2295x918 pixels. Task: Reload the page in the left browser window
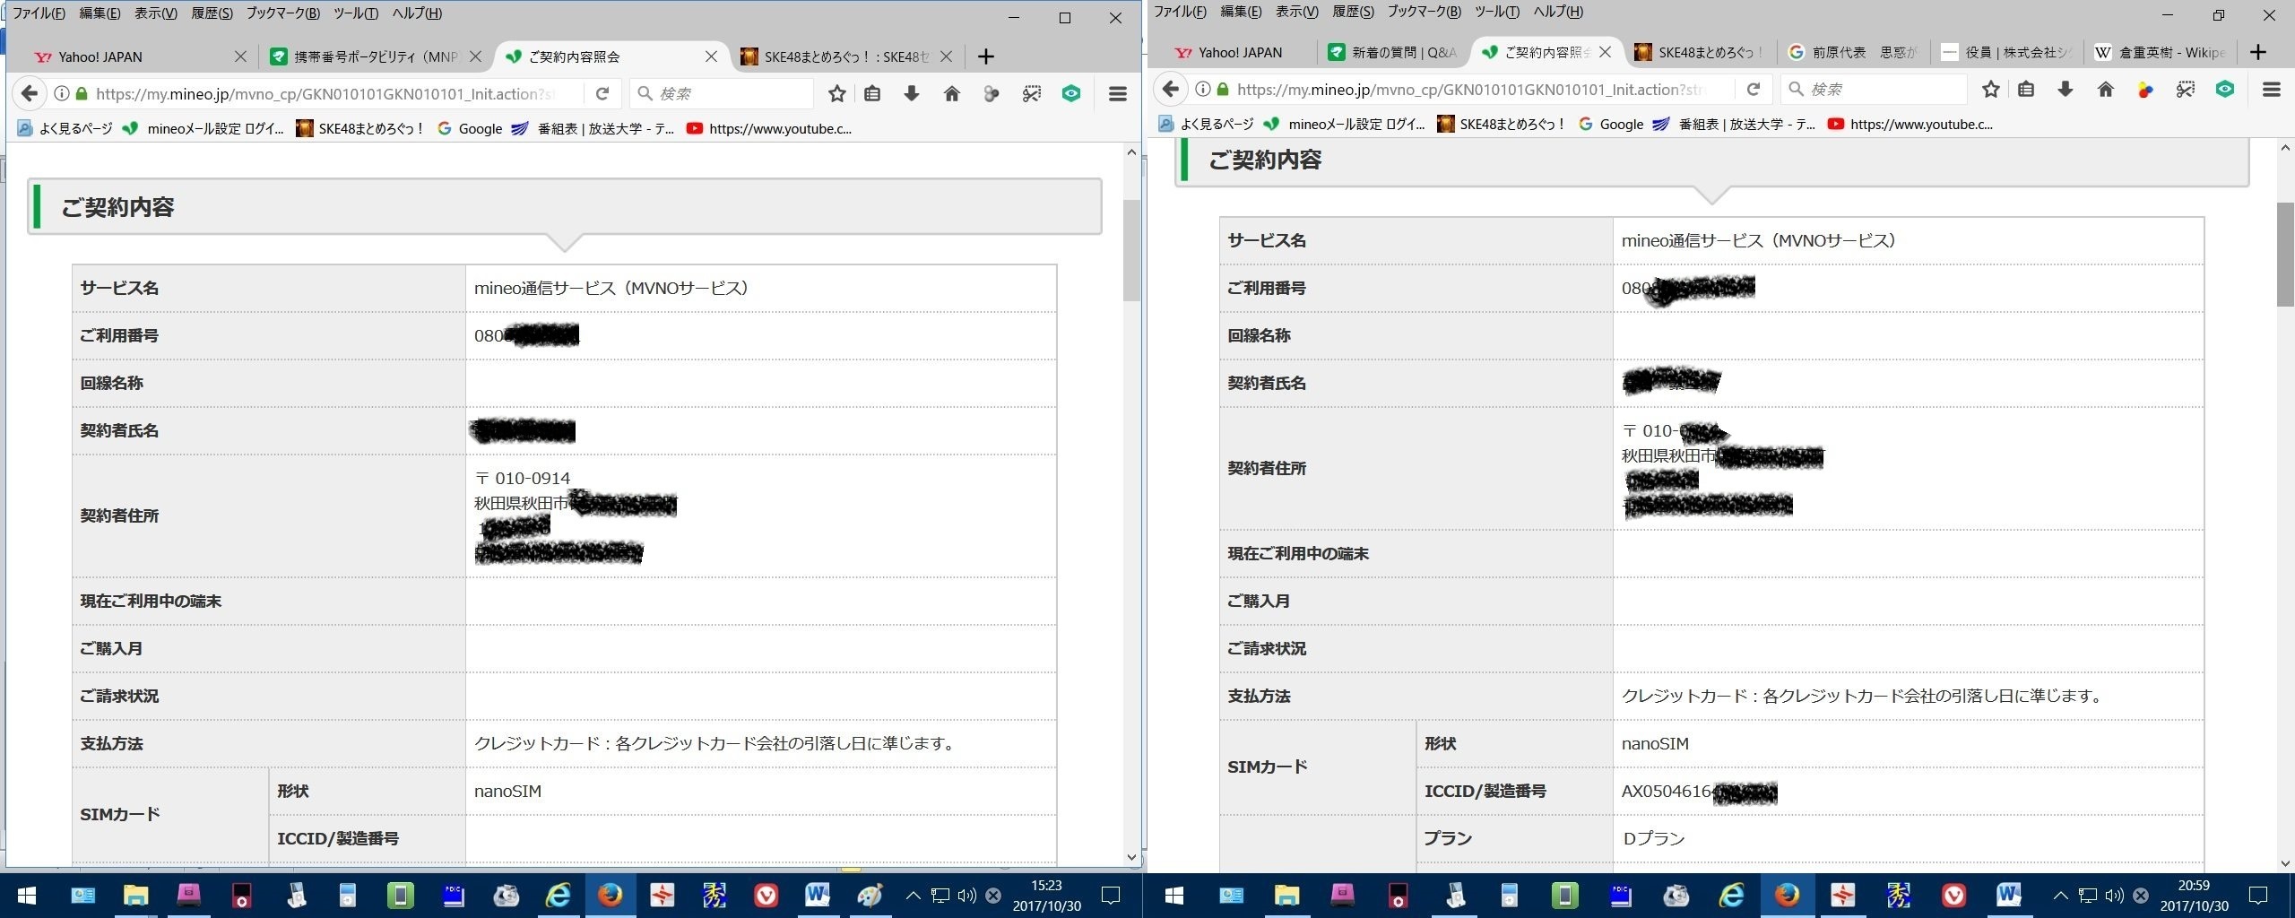point(602,93)
